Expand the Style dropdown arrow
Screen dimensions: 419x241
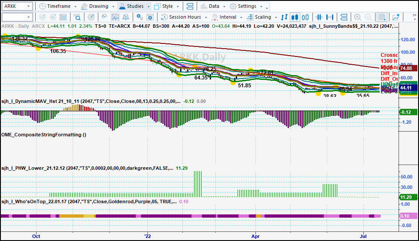tap(178, 7)
